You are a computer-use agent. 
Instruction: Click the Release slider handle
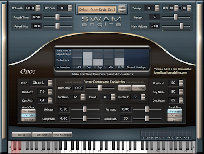coord(85,109)
